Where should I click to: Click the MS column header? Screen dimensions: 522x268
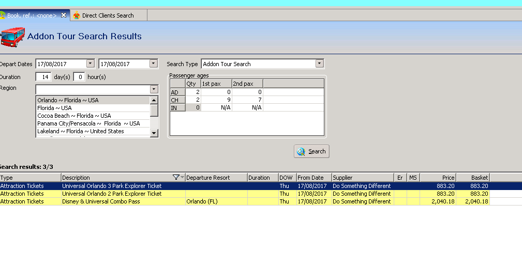click(413, 178)
